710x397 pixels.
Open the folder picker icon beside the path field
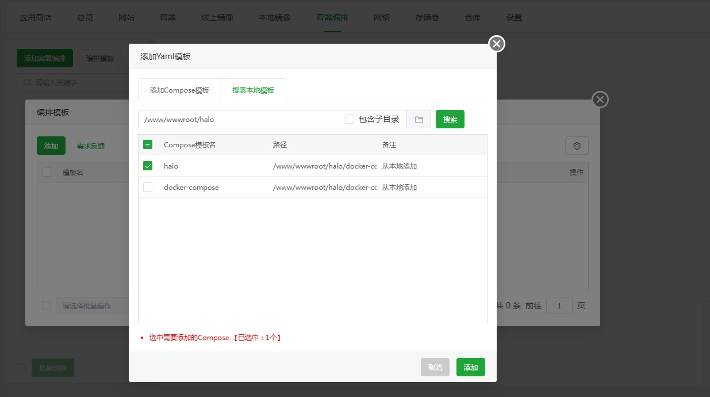click(419, 119)
